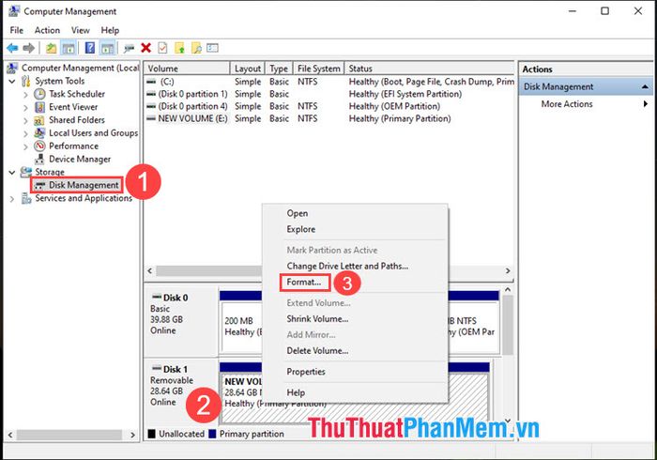Viewport: 657px width, 460px height.
Task: Click the last toolbar list view icon
Action: pos(212,48)
